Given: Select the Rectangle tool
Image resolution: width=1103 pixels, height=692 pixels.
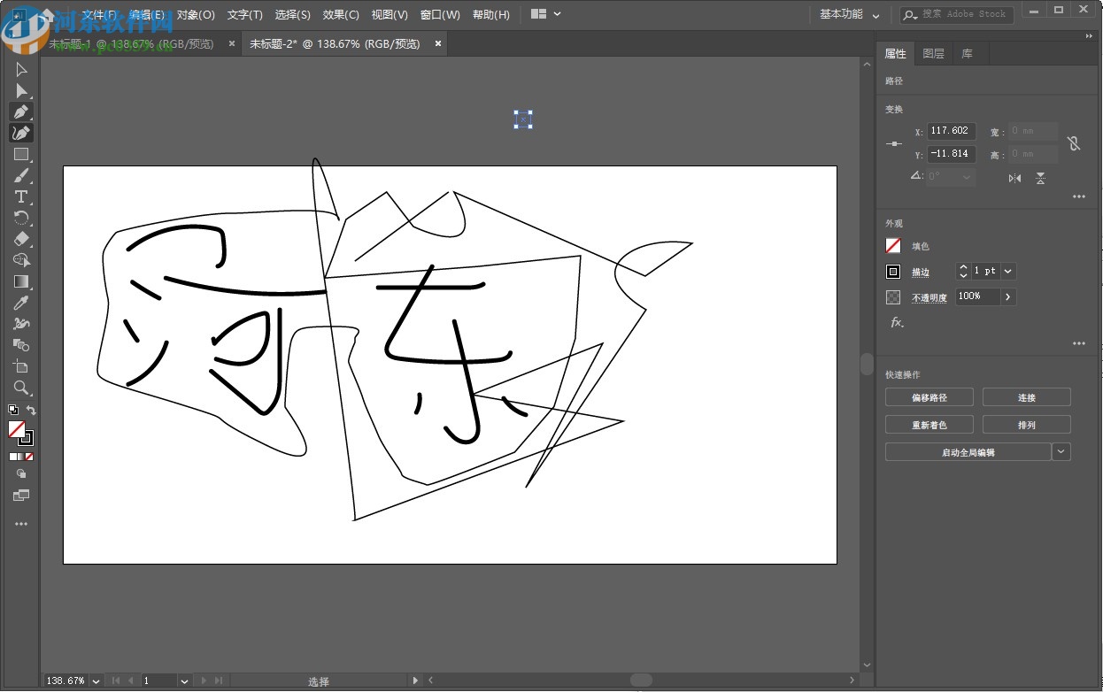Looking at the screenshot, I should (21, 155).
